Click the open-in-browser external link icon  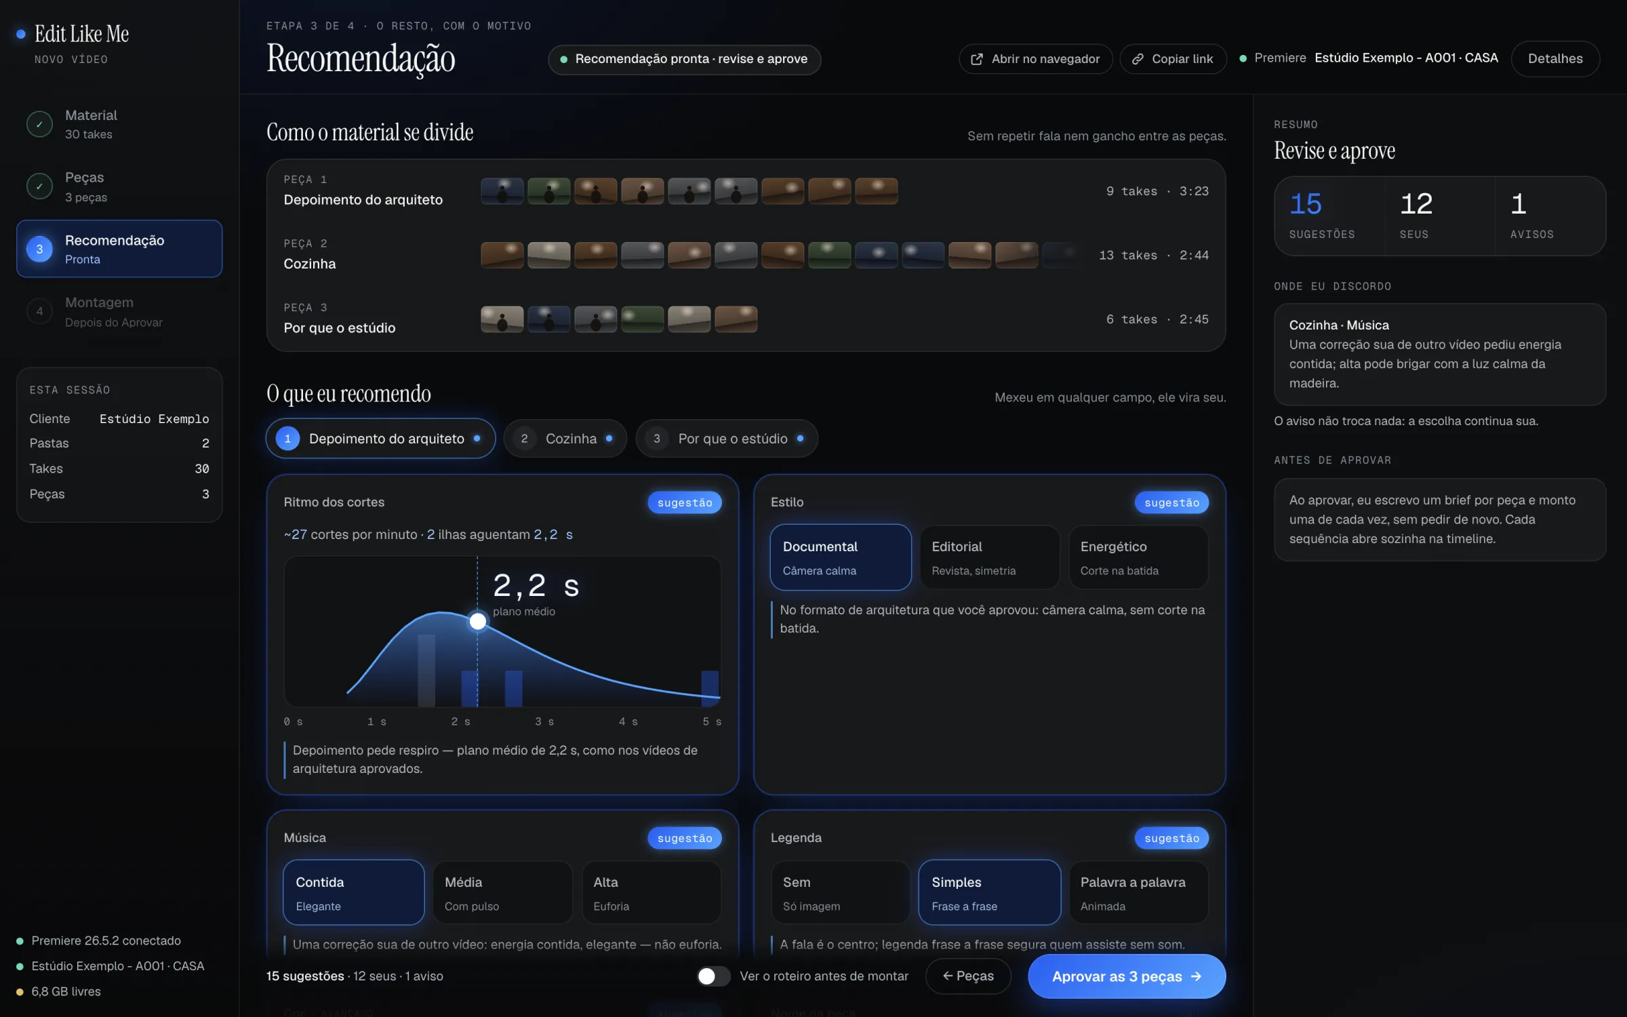click(x=977, y=59)
